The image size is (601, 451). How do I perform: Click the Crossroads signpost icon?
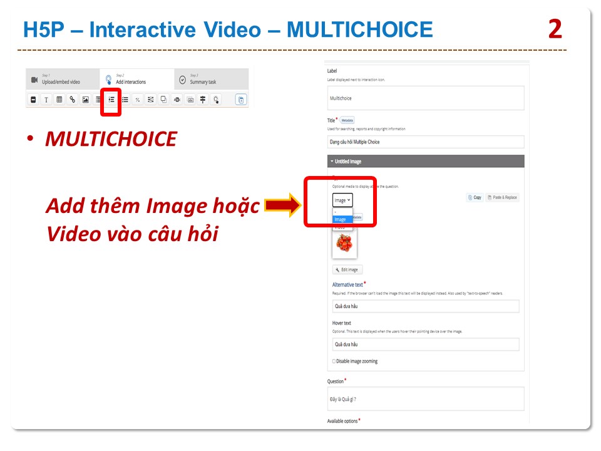coord(203,100)
